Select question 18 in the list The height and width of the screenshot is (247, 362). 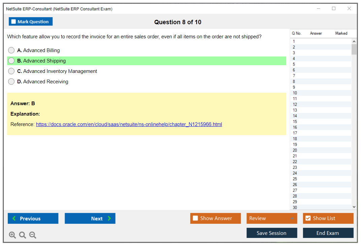pos(321,139)
